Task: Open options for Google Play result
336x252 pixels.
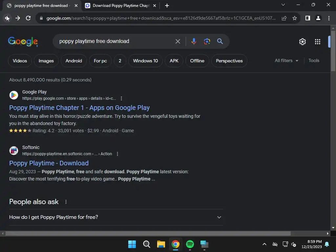Action: coord(121,98)
